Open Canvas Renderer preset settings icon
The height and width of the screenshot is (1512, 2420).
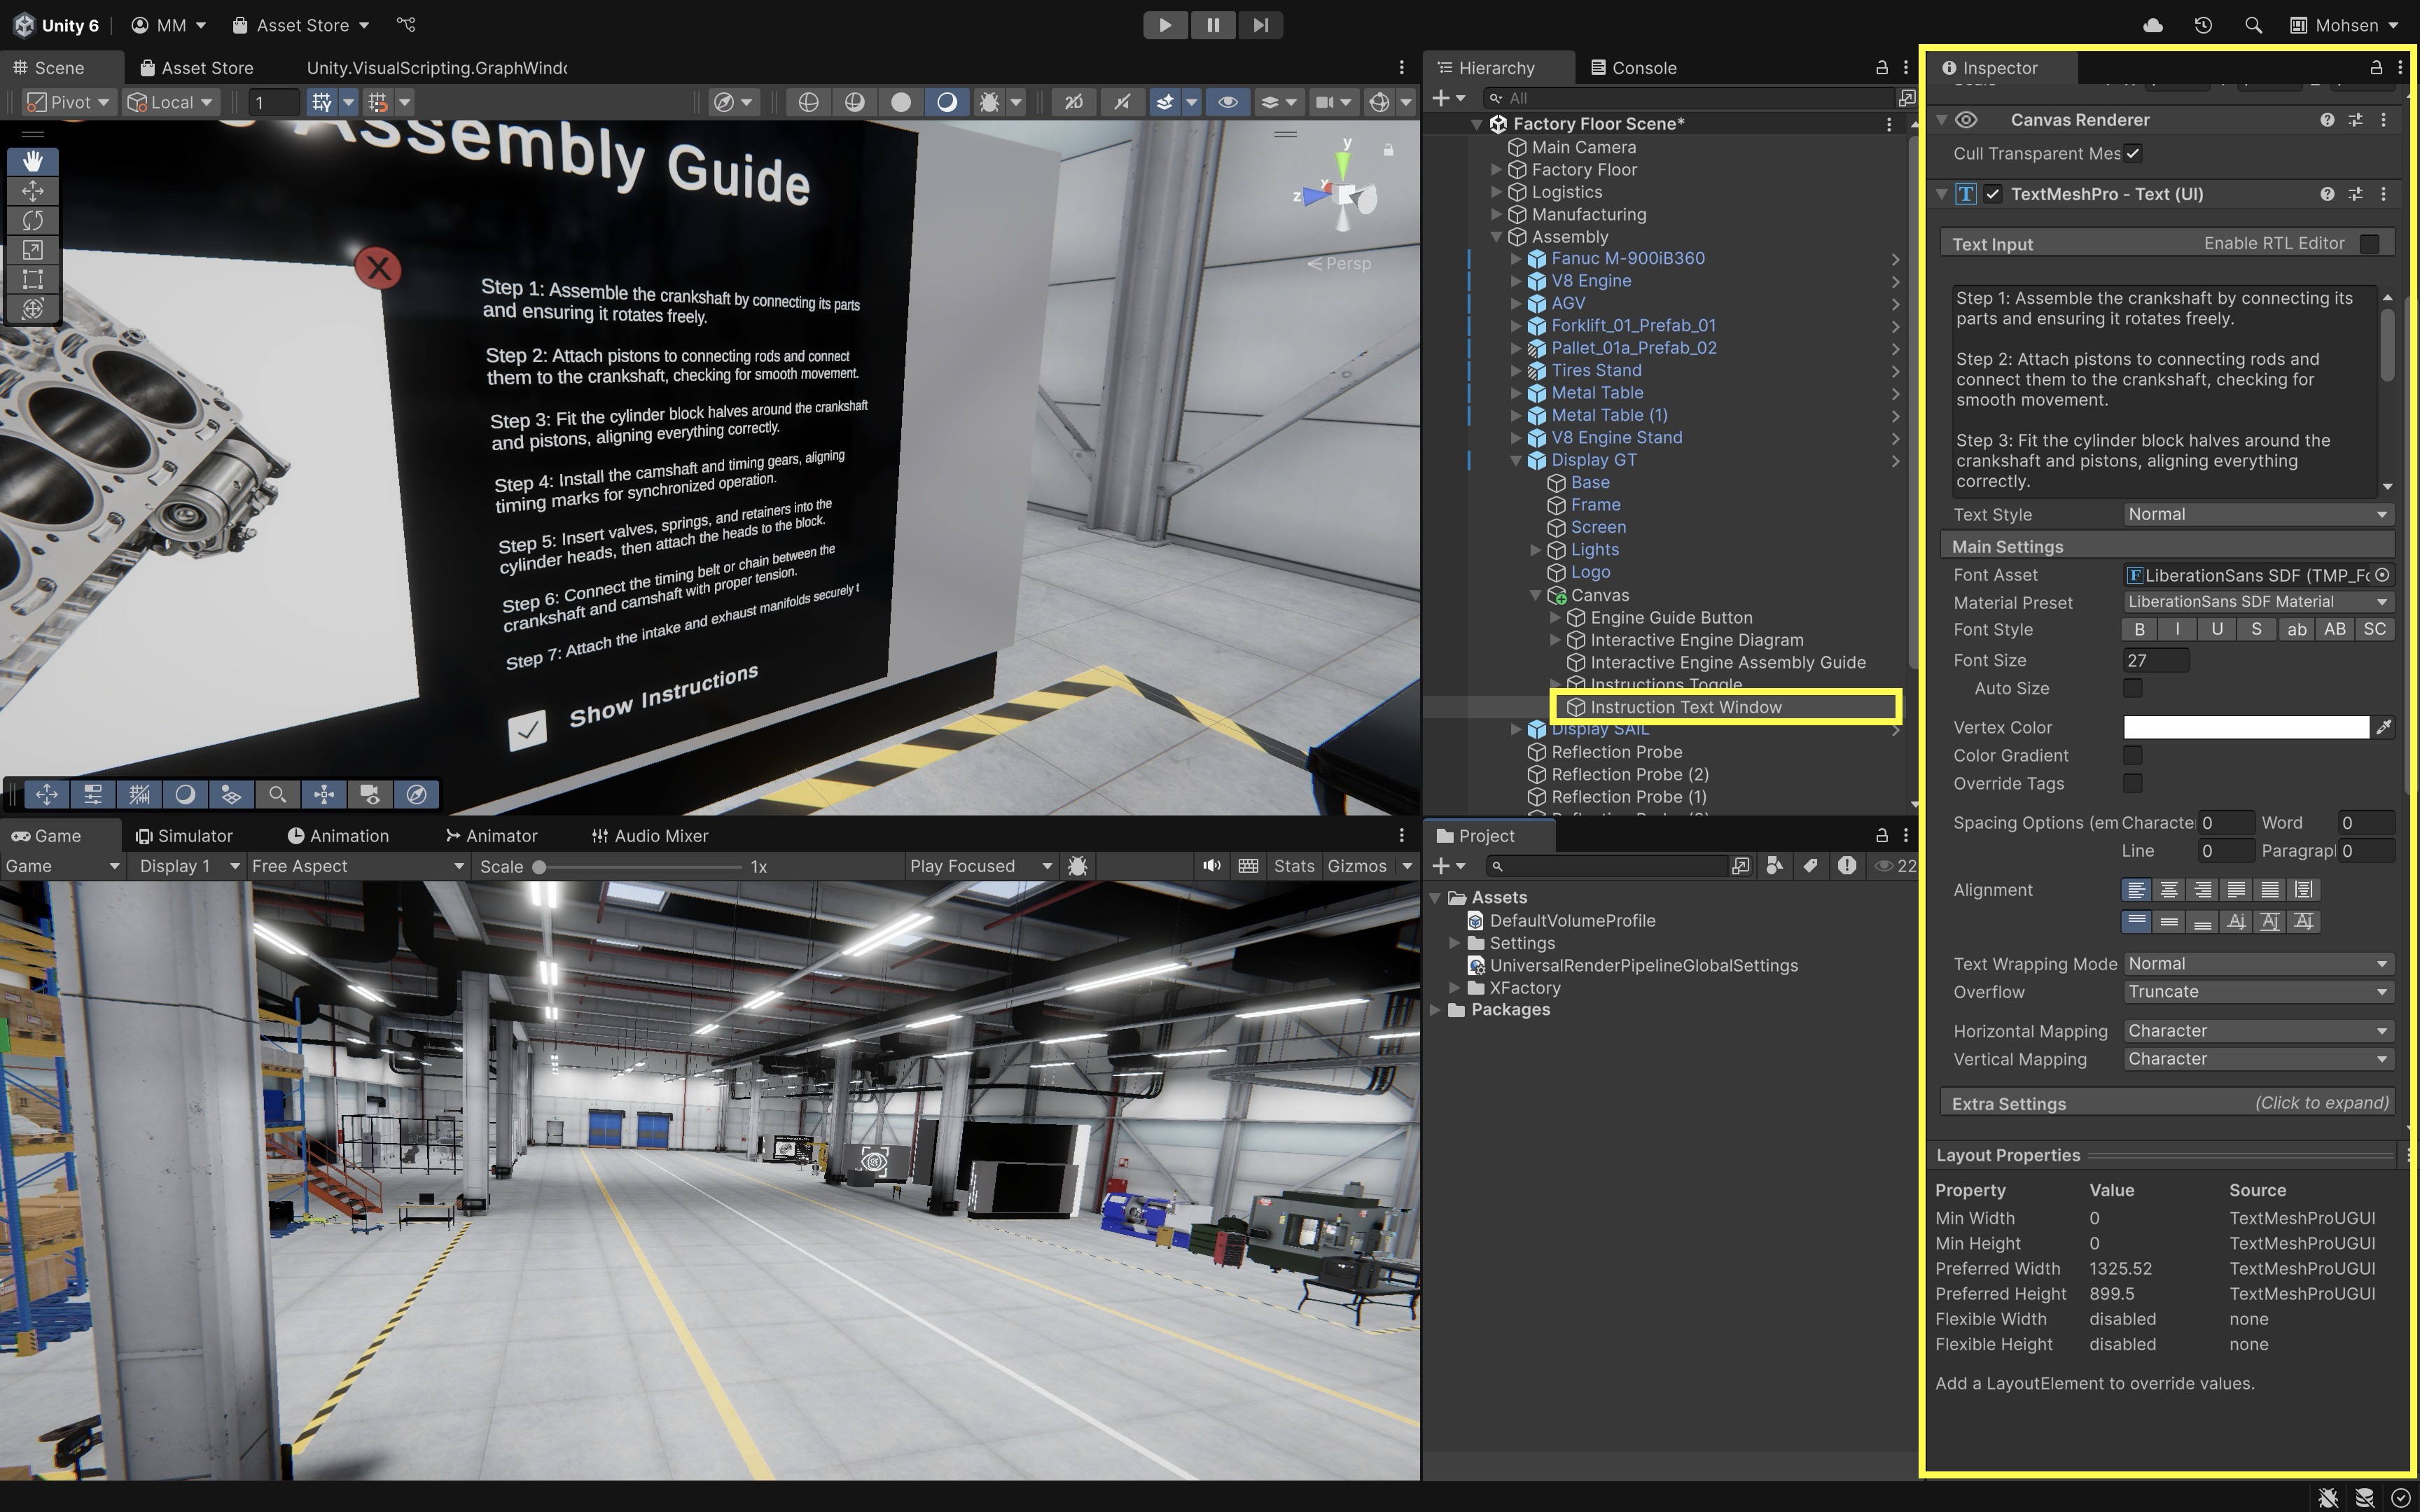click(x=2355, y=120)
